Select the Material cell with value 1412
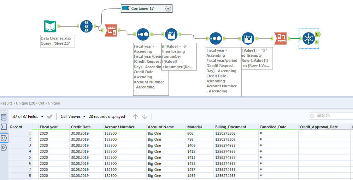The width and height of the screenshot is (353, 180). tap(200, 151)
